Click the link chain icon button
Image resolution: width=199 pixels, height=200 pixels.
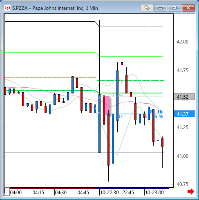147,8
